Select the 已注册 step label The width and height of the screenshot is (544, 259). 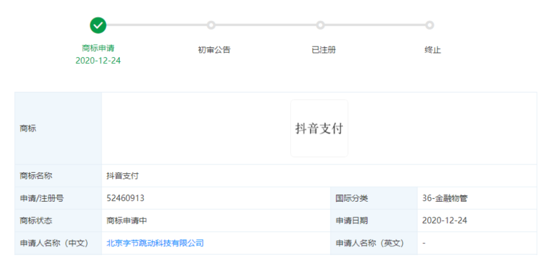tap(323, 50)
